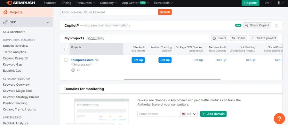Click the Semrush logo
288x125 pixels.
[20, 3]
